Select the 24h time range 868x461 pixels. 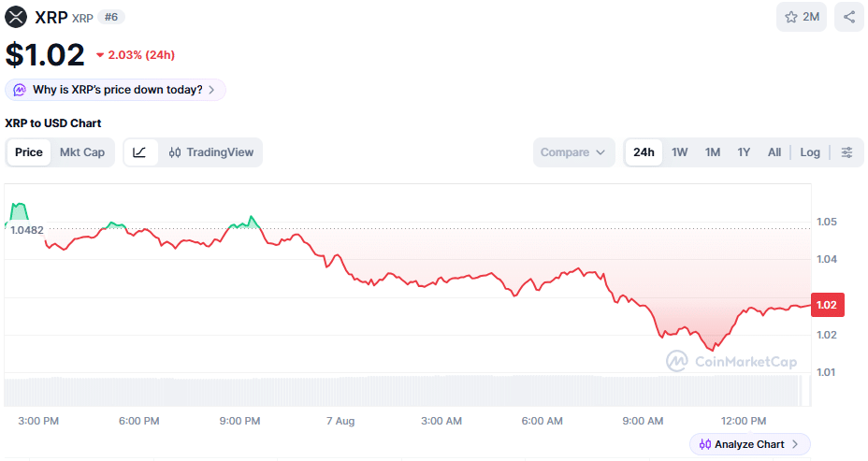[644, 152]
